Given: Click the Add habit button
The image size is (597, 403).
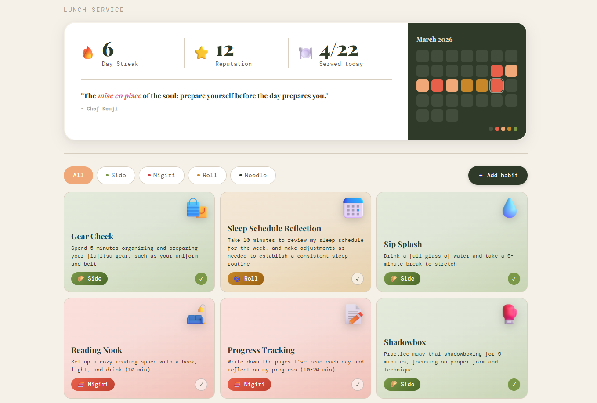Looking at the screenshot, I should pos(498,176).
